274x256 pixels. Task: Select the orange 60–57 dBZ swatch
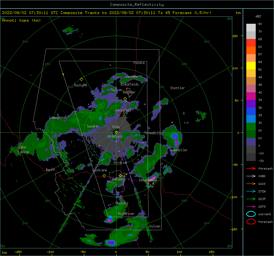click(x=251, y=50)
